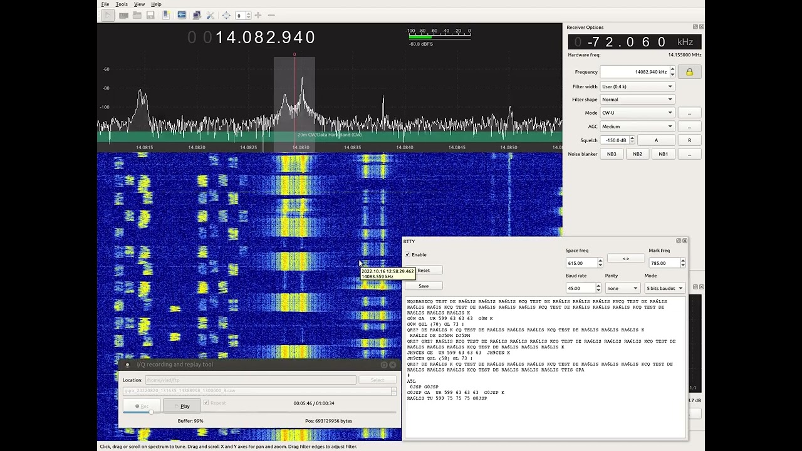Open the Parity none dropdown
The image size is (802, 451).
(x=622, y=288)
